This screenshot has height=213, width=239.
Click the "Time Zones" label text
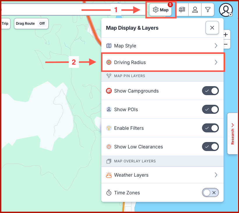click(x=127, y=193)
